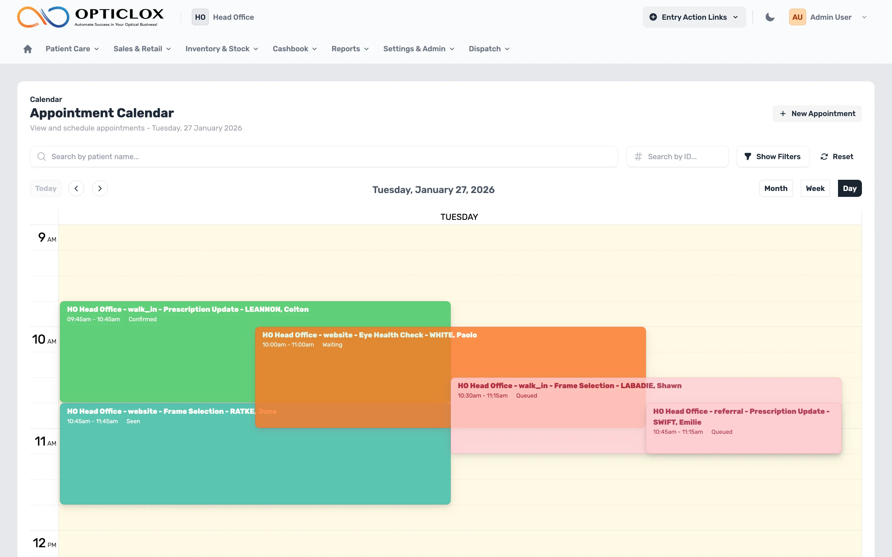The image size is (892, 557).
Task: Click the previous day arrow
Action: point(76,188)
